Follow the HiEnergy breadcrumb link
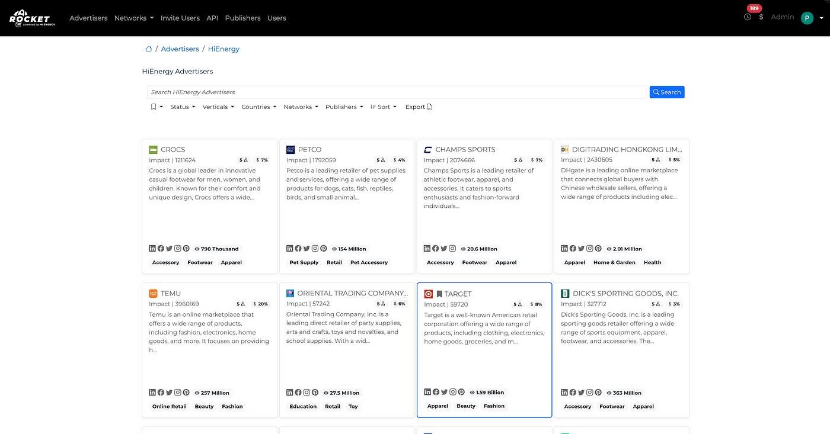830x434 pixels. [x=224, y=49]
